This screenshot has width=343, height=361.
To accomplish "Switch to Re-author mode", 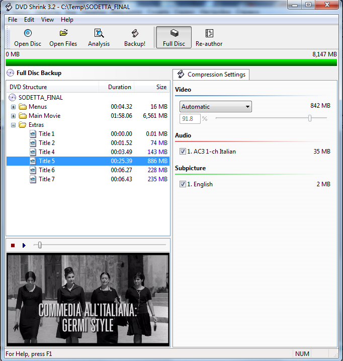I will click(x=209, y=37).
